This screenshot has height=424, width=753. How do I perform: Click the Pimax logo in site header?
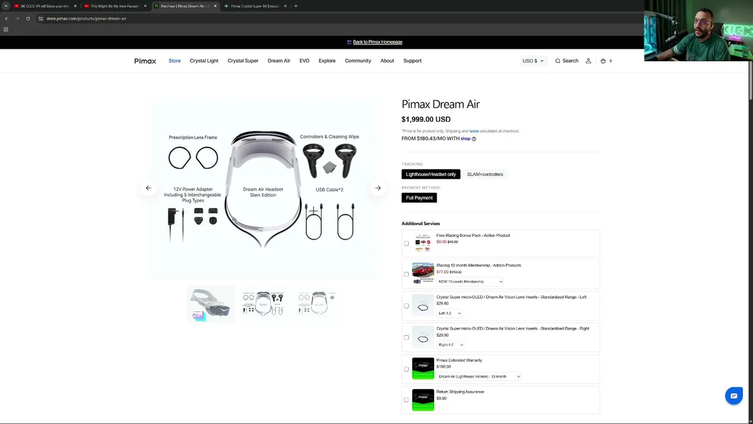click(x=145, y=61)
